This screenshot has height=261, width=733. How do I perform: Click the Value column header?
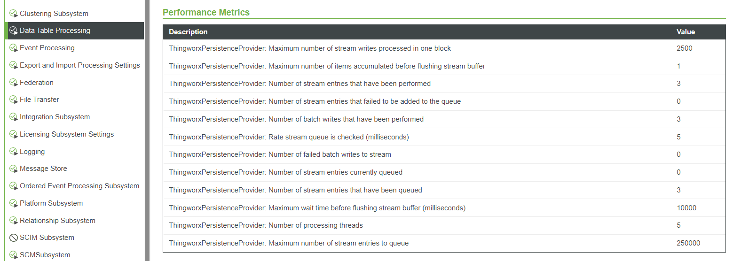click(x=686, y=32)
